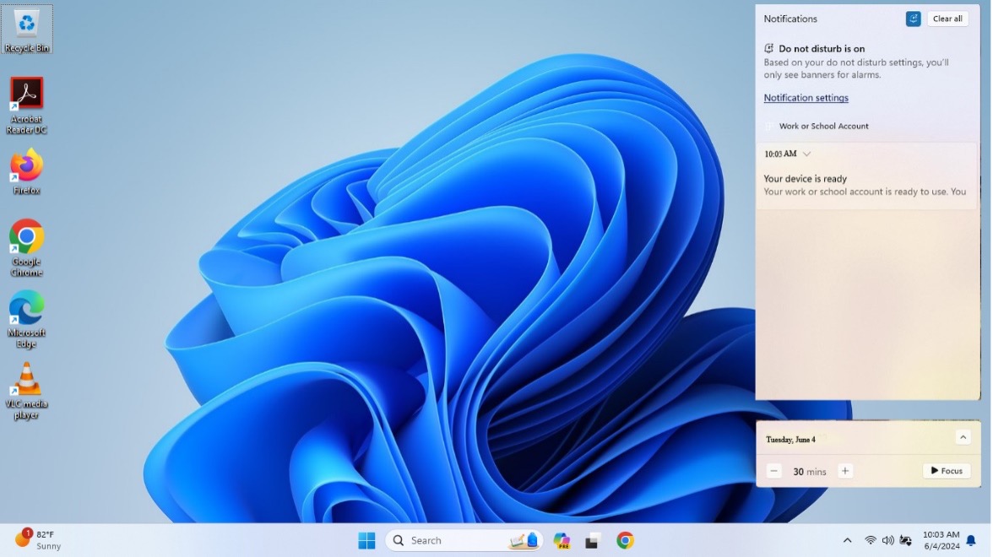This screenshot has height=557, width=993.
Task: Open File Explorer from the taskbar
Action: [592, 540]
